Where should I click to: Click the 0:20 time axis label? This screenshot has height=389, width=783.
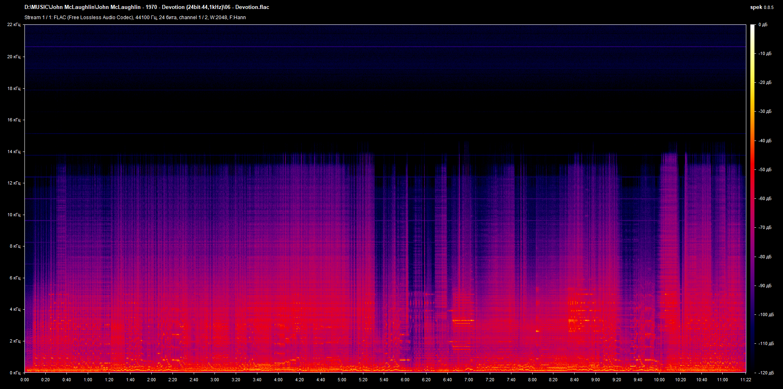point(46,380)
